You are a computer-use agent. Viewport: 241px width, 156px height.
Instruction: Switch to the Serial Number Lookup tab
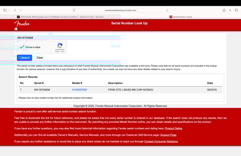(x=181, y=17)
